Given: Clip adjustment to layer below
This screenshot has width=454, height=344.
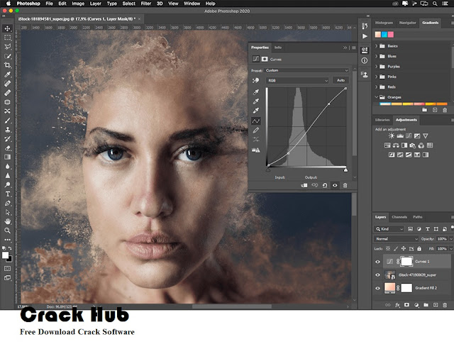Looking at the screenshot, I should click(304, 185).
